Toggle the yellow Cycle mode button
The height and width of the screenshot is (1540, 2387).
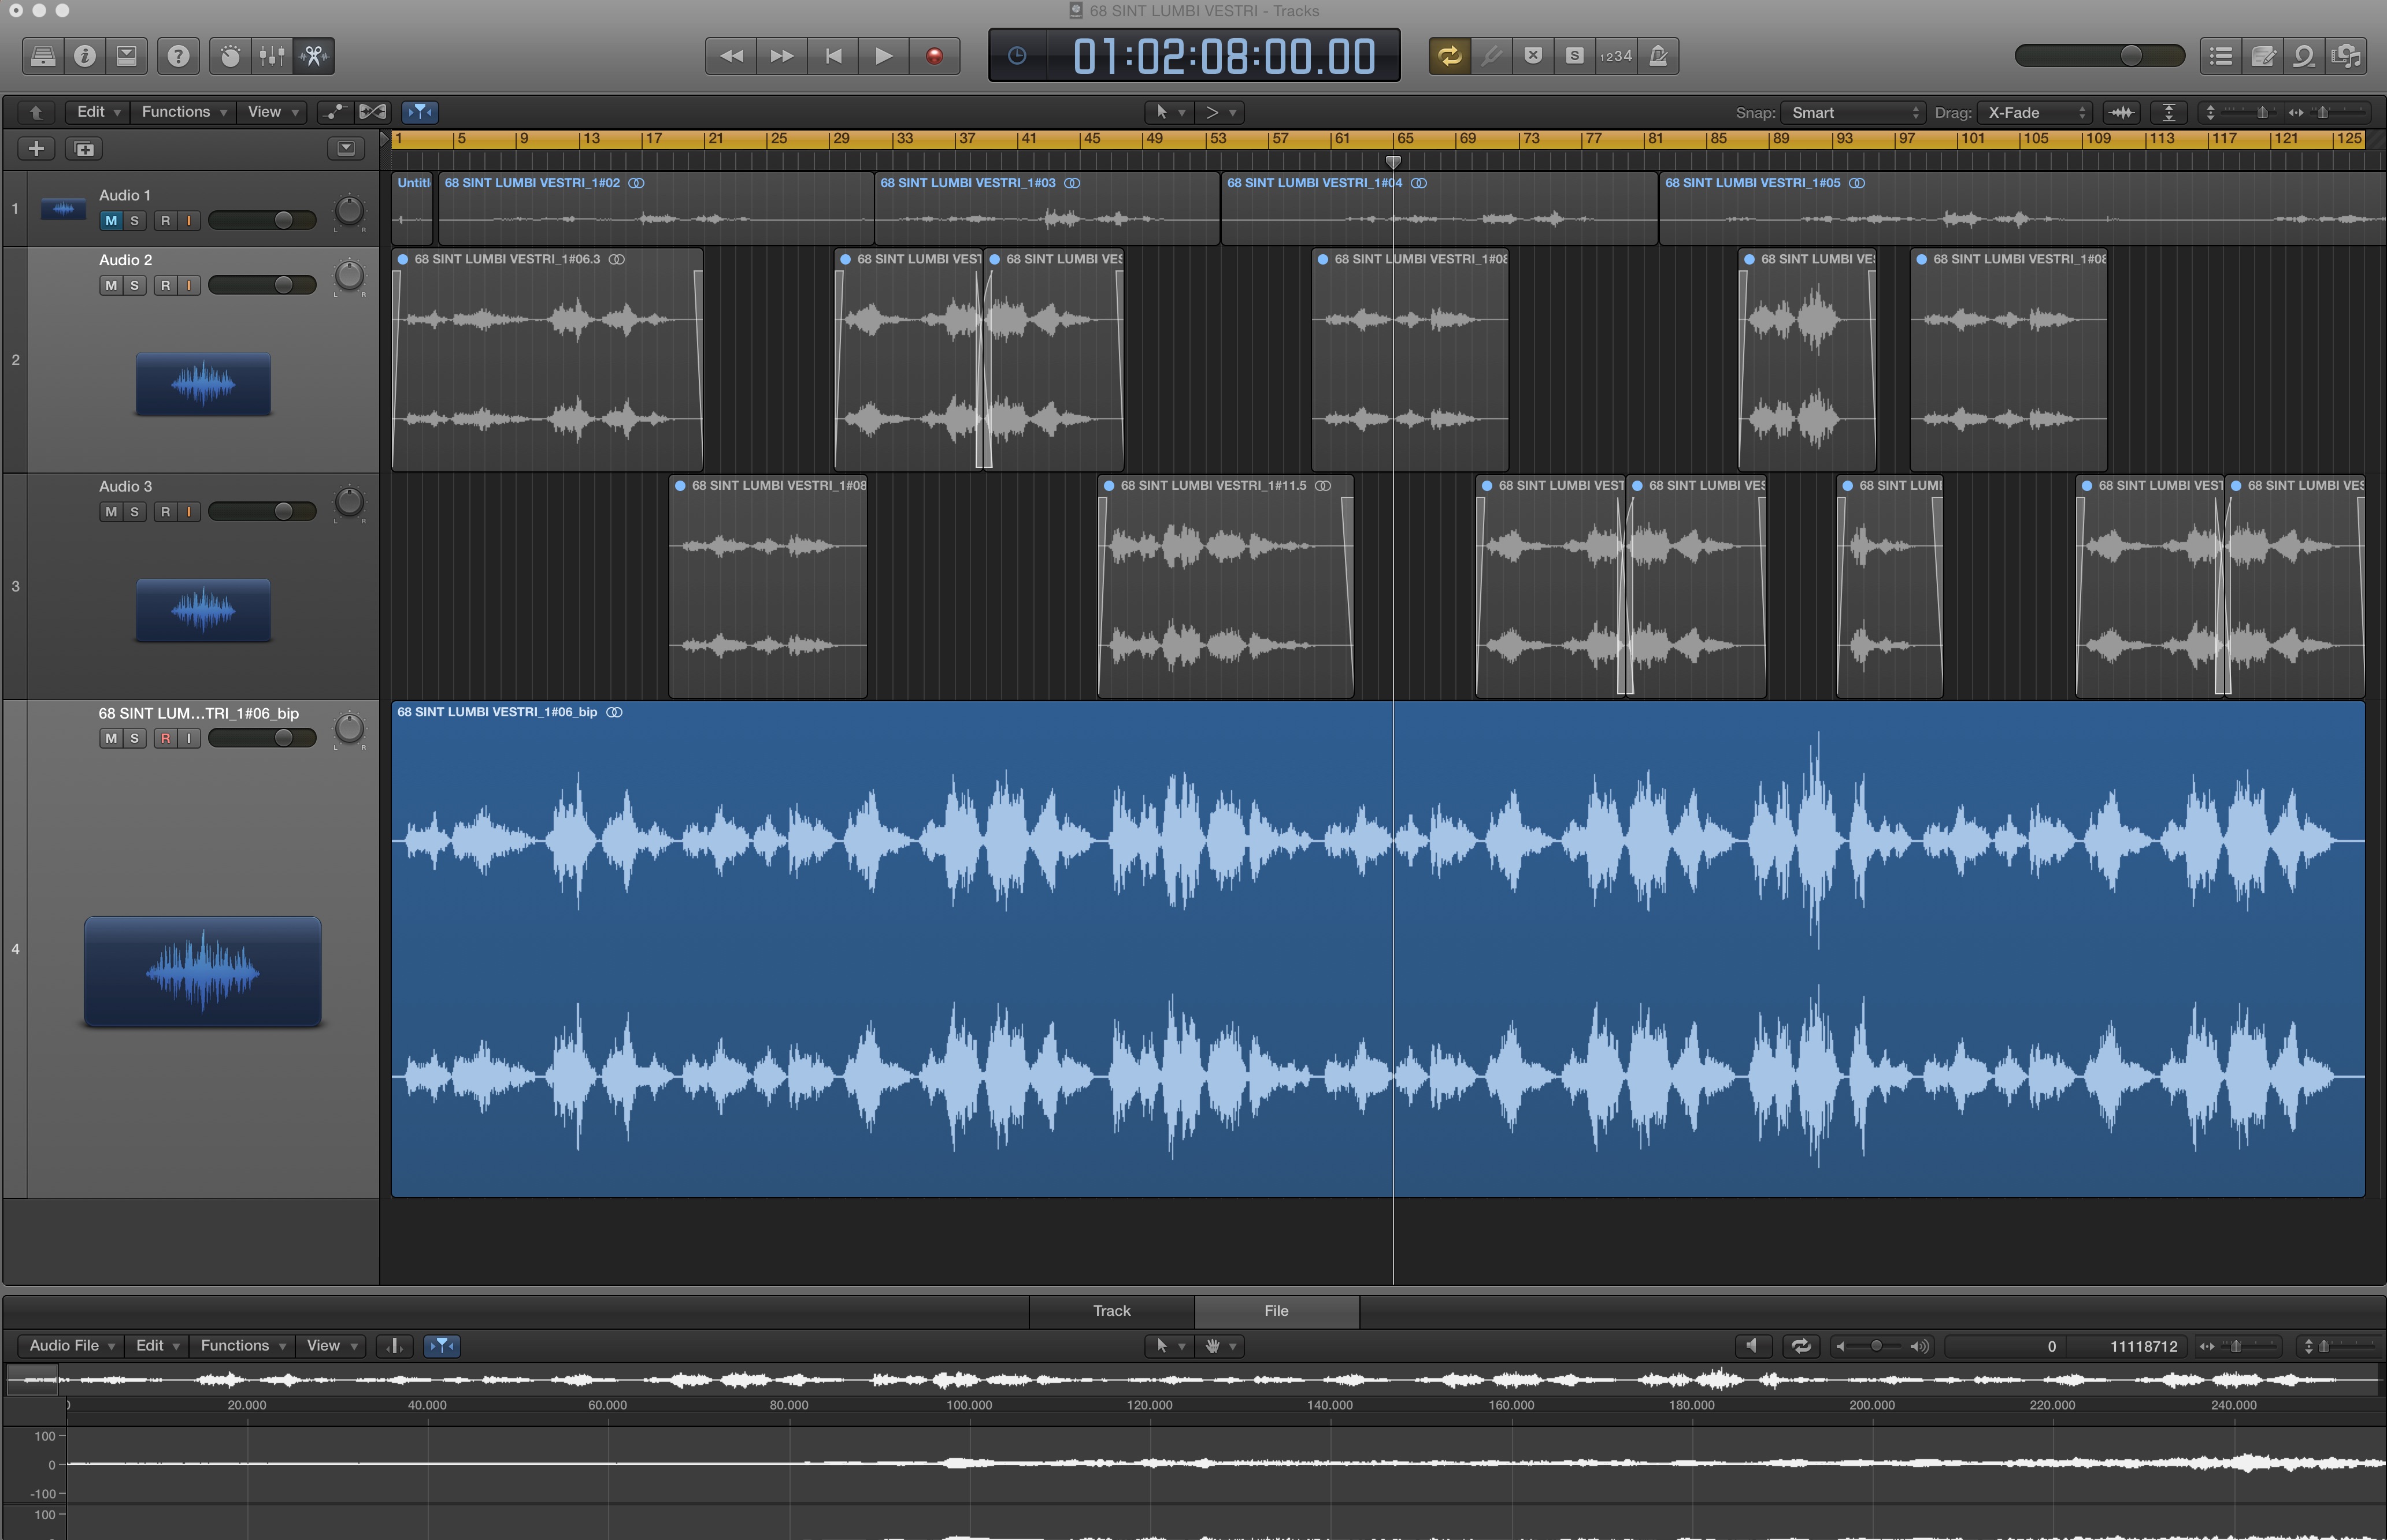1450,56
